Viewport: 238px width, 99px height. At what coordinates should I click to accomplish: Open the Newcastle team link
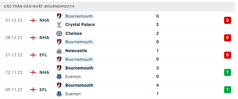[x=76, y=51]
